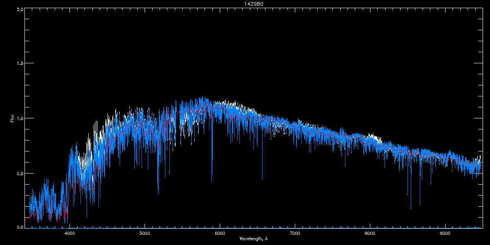Select the 6000 x-axis tick label

tap(220, 234)
